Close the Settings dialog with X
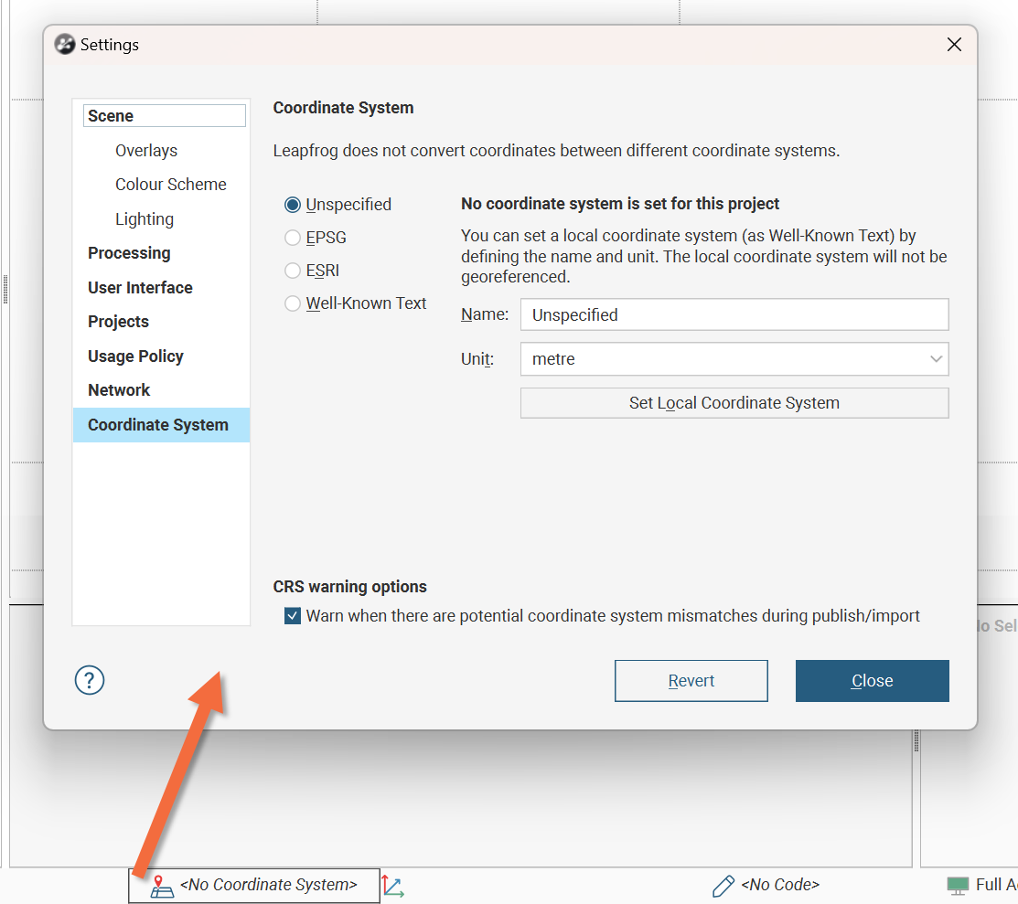Image resolution: width=1018 pixels, height=904 pixels. [954, 44]
